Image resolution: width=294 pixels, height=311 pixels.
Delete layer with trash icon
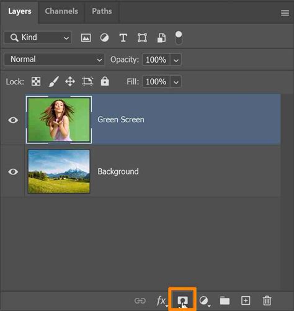click(267, 300)
